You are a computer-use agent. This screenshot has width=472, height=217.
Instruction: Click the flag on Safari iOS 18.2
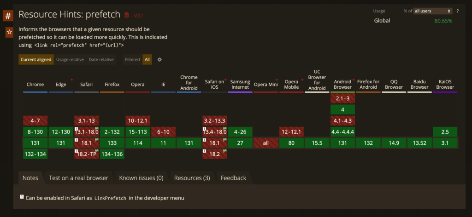tap(225, 151)
